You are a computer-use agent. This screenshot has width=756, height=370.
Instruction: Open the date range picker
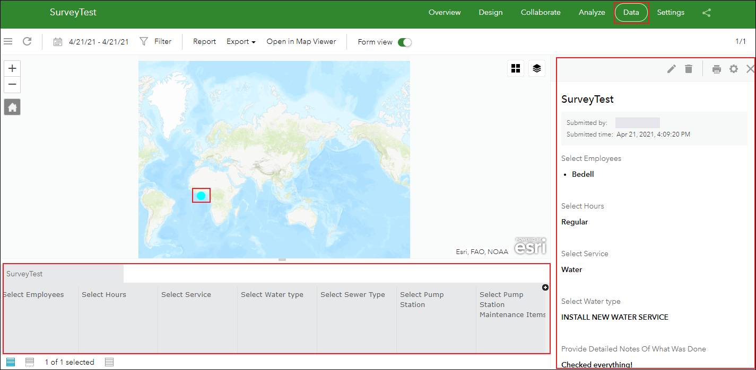91,42
